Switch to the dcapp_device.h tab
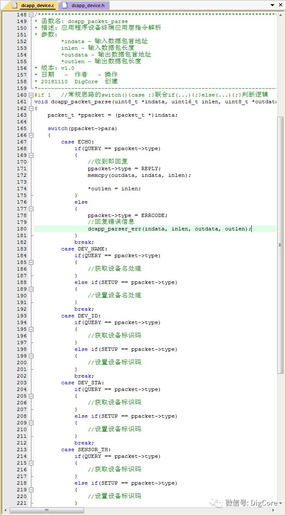Image resolution: width=286 pixels, height=516 pixels. [84, 5]
